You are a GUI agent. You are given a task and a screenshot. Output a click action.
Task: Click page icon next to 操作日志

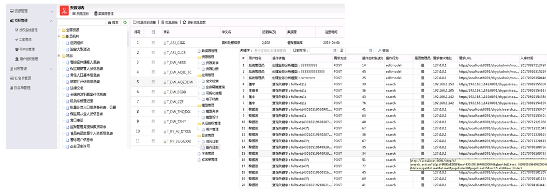[x=203, y=147]
